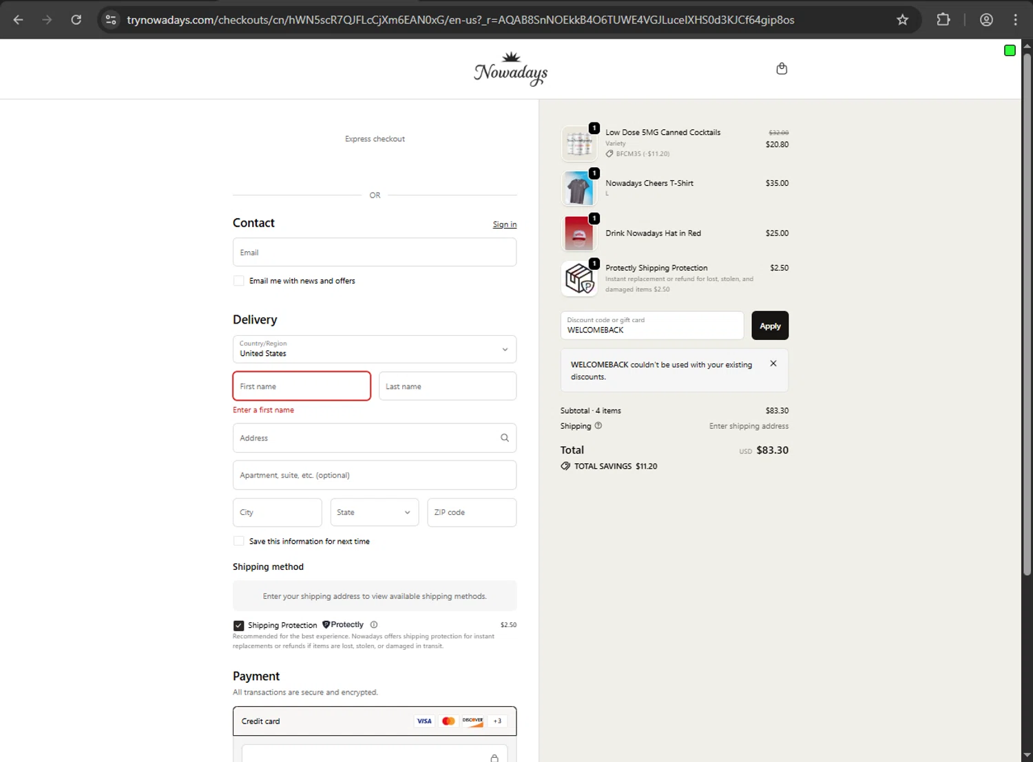
Task: Click the 'Shipping method' heading
Action: tap(268, 567)
